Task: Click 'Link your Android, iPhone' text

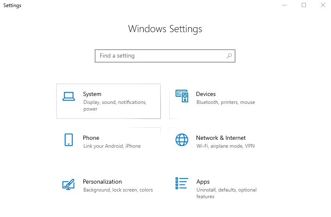Action: [x=112, y=146]
